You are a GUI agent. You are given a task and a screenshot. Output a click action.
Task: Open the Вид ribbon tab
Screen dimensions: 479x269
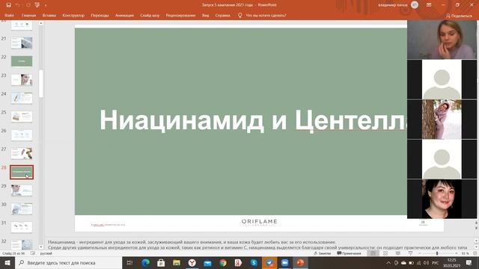[x=206, y=15]
